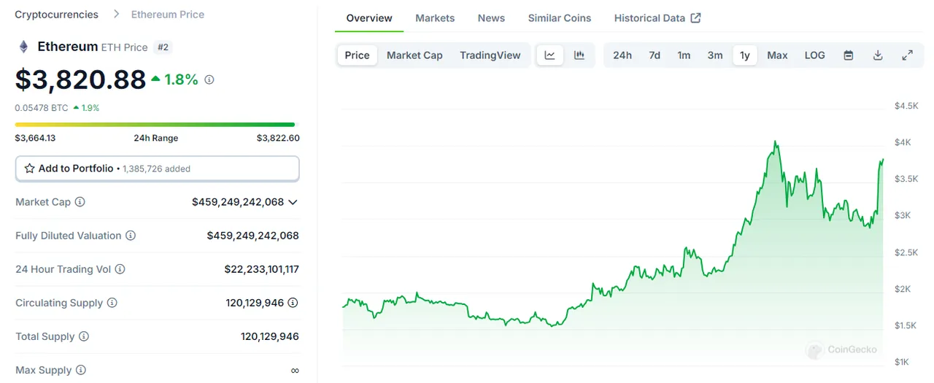Viewport: 934px width, 383px height.
Task: Switch to candlestick chart icon
Action: pyautogui.click(x=579, y=55)
